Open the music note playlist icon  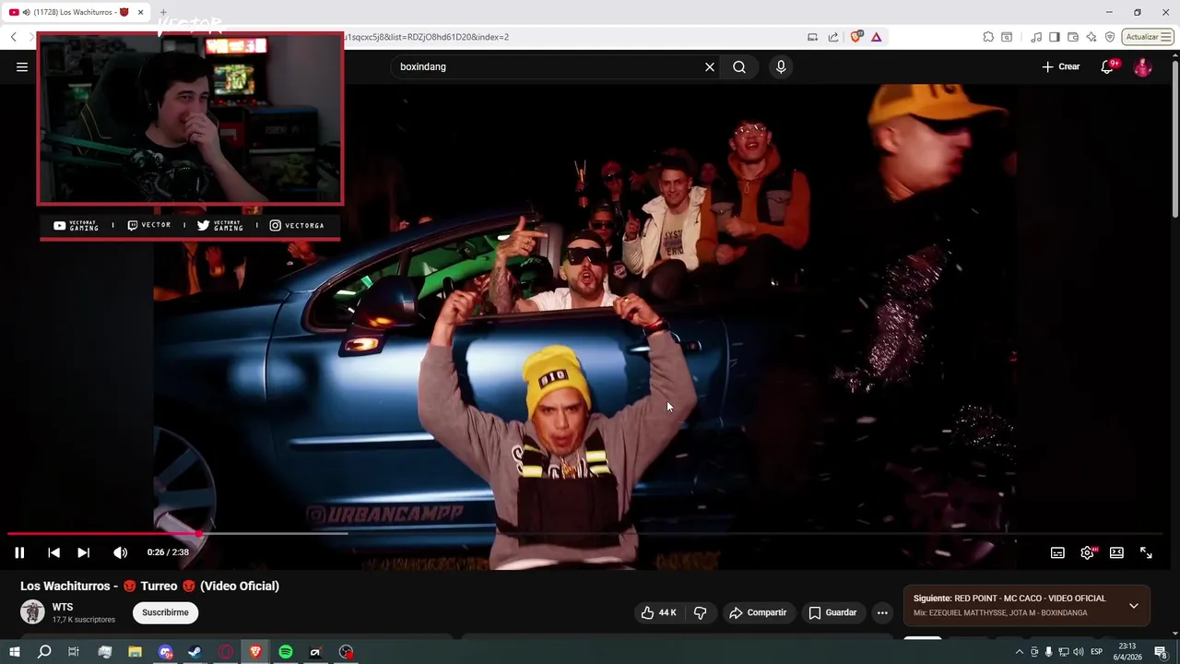tap(1036, 37)
